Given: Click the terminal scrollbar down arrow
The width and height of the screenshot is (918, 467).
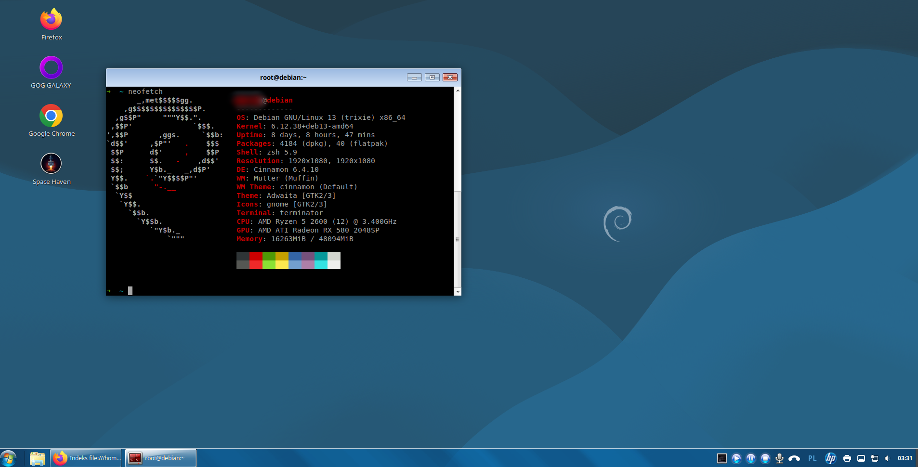Looking at the screenshot, I should (x=458, y=292).
